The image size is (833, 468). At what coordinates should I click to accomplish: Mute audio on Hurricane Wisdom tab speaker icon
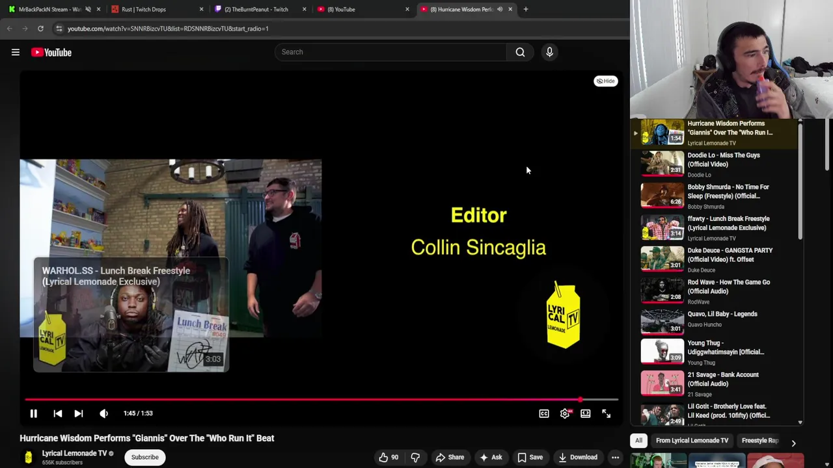500,9
